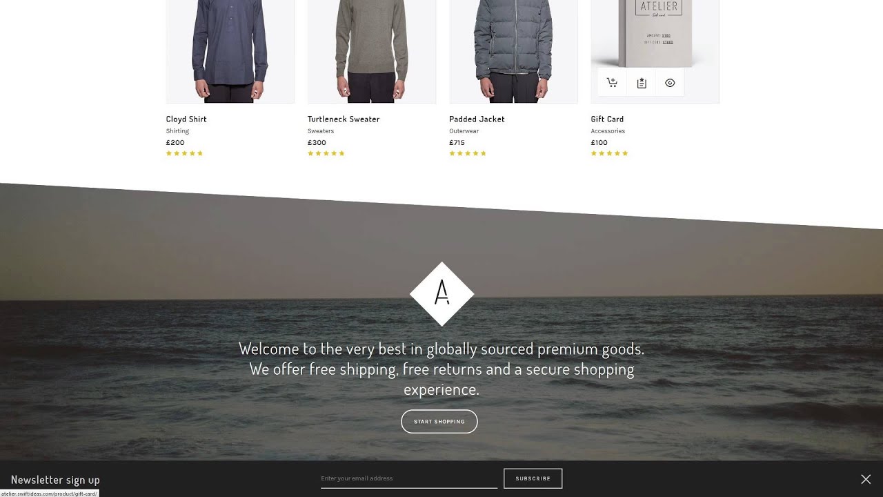Click the Padded Jacket product image

tap(513, 52)
